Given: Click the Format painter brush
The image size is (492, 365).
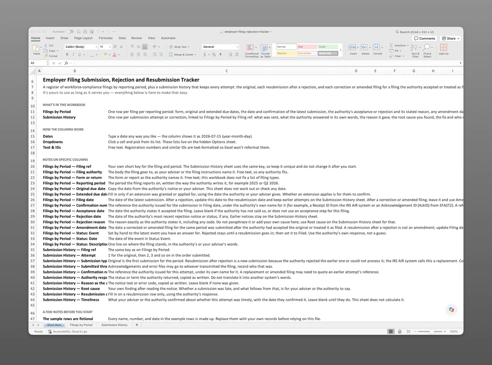Looking at the screenshot, I should (x=46, y=56).
